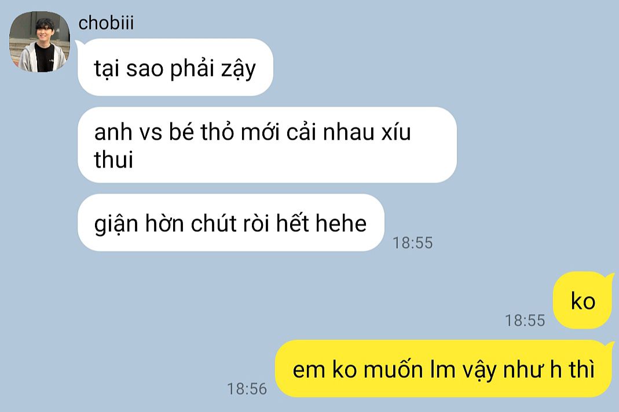Tap the 'anh vs bé thỏ' message bubble

[x=267, y=144]
